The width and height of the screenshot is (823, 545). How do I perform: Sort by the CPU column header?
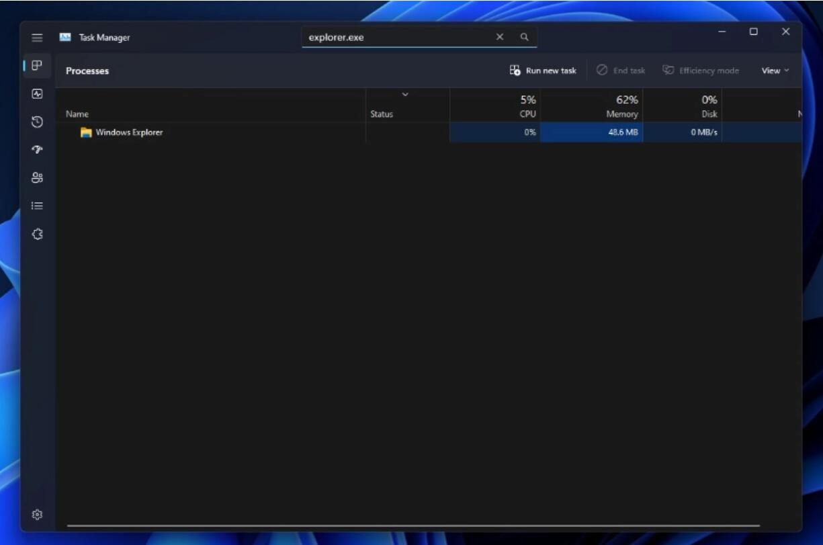(x=494, y=106)
